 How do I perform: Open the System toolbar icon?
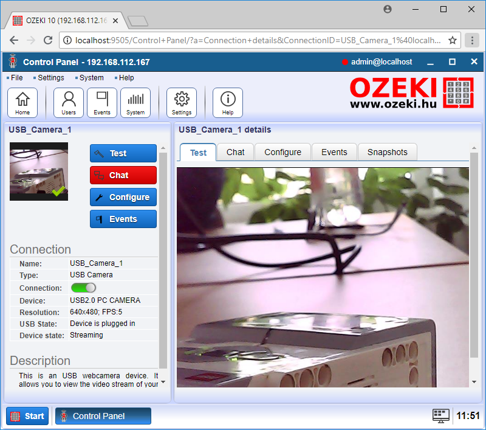135,103
